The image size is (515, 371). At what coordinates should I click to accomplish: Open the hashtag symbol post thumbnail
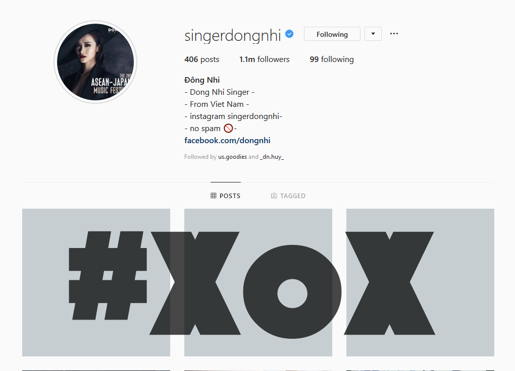[x=96, y=282]
